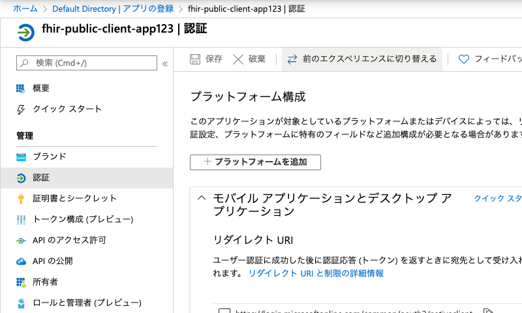Click the API のアクセス許可 icon
The image size is (522, 313).
coord(21,241)
